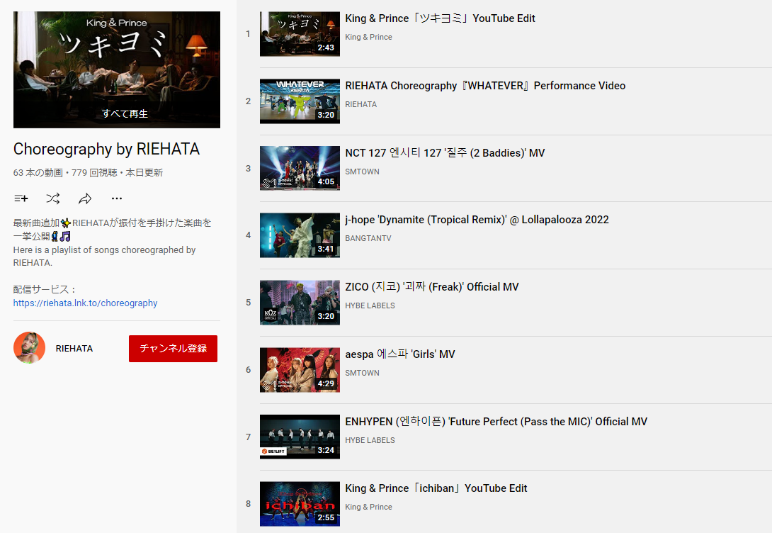Play j-hope Dynamite Lollapalooza thumbnail
772x533 pixels.
pos(300,235)
